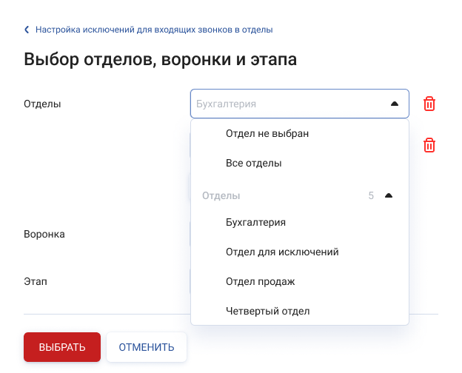
Task: Collapse the Отделы group in the list
Action: tap(389, 195)
